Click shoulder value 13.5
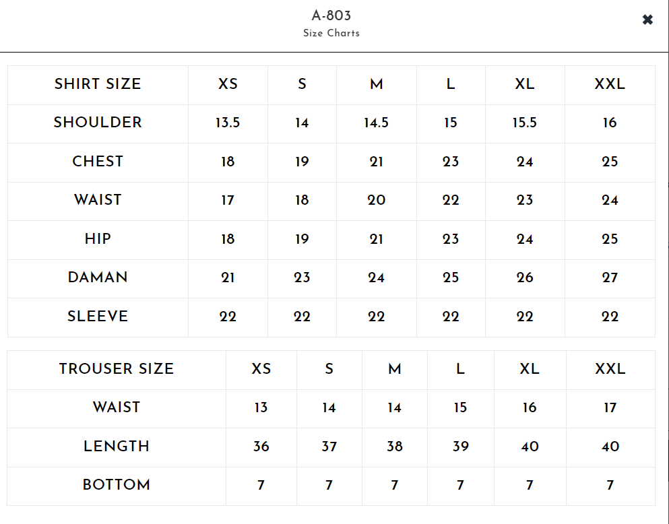 click(x=228, y=123)
